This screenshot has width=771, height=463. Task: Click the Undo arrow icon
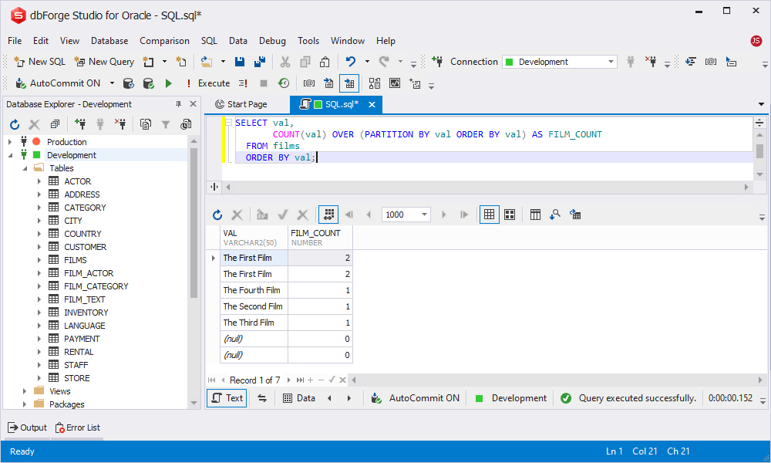tap(351, 62)
